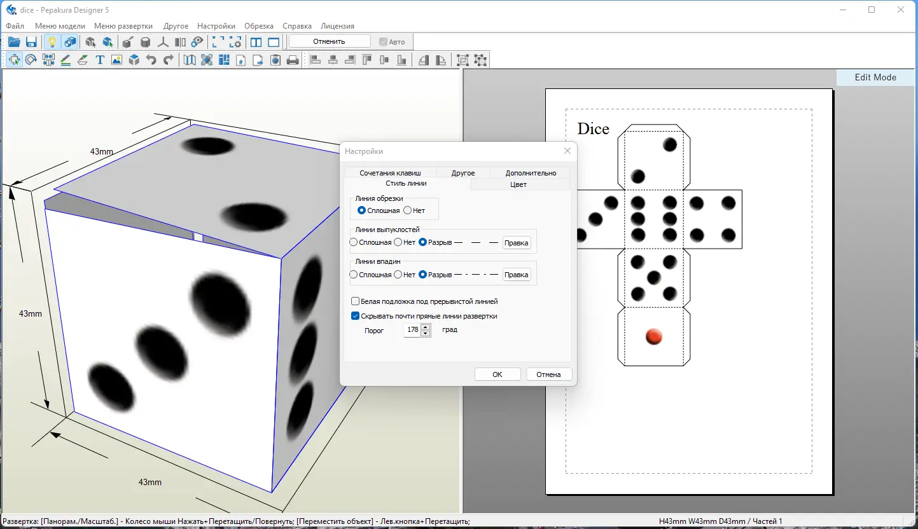The height and width of the screenshot is (529, 918).
Task: Click the OK button in dialog
Action: pos(497,374)
